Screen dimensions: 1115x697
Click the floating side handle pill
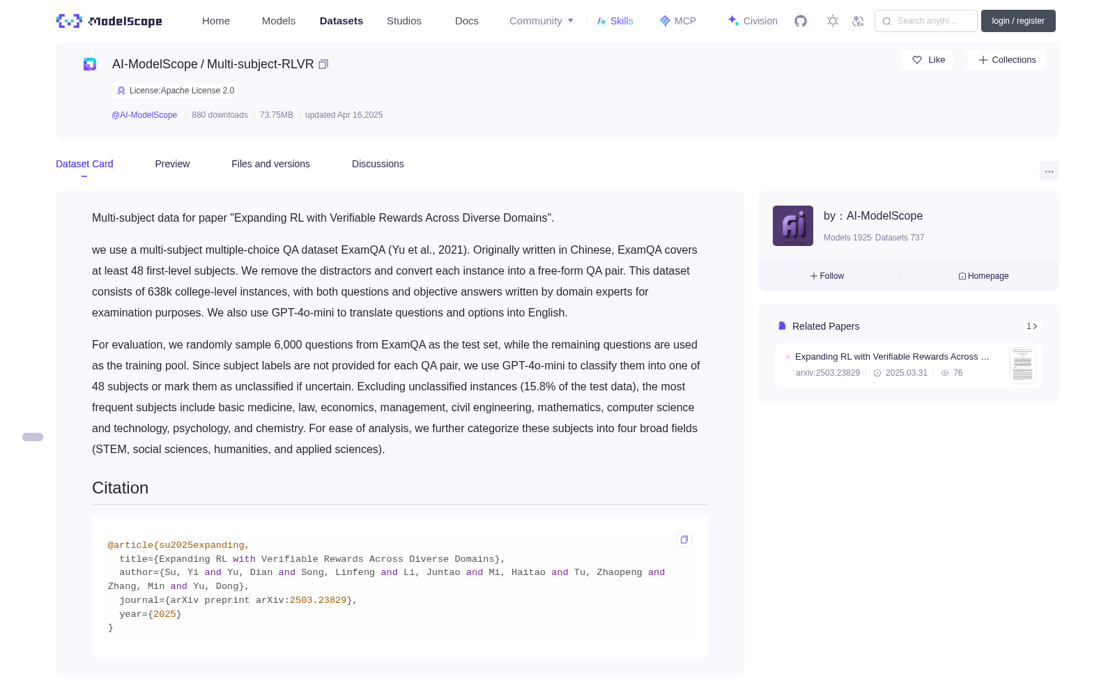33,437
